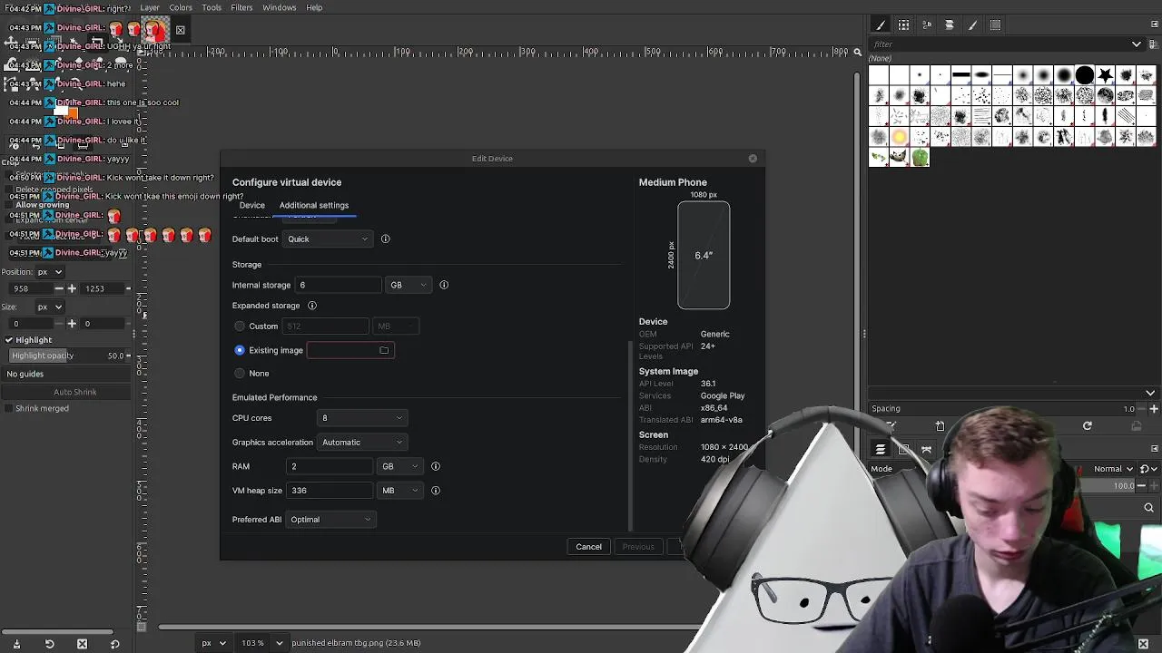This screenshot has width=1162, height=653.
Task: Open the Windows menu in GIMP
Action: tap(279, 7)
